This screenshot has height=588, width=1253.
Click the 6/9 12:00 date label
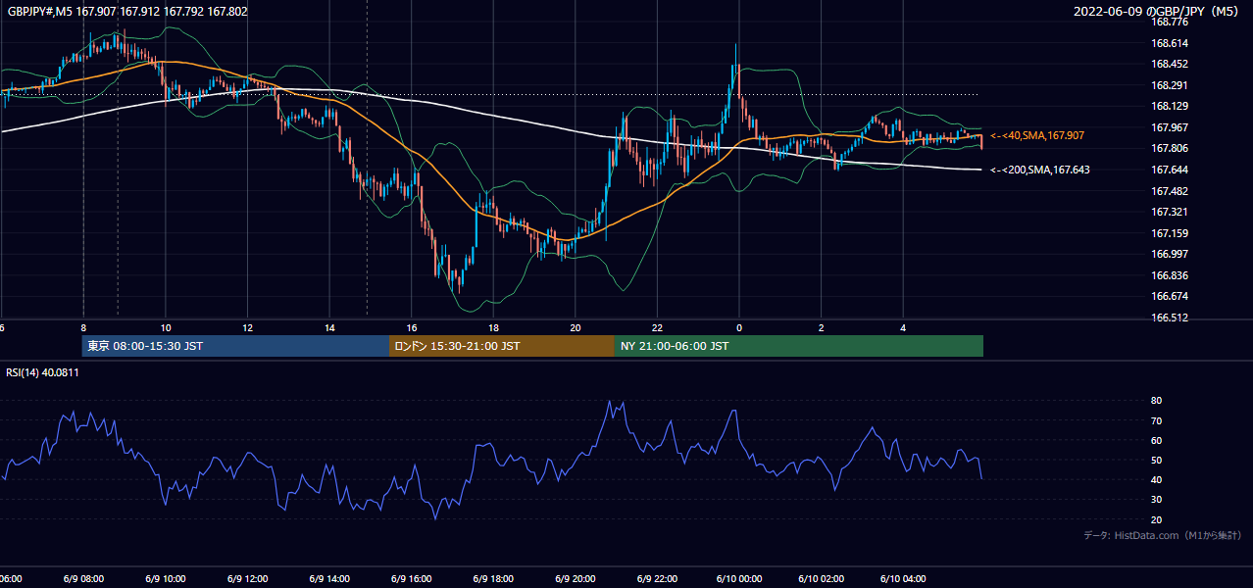point(248,578)
